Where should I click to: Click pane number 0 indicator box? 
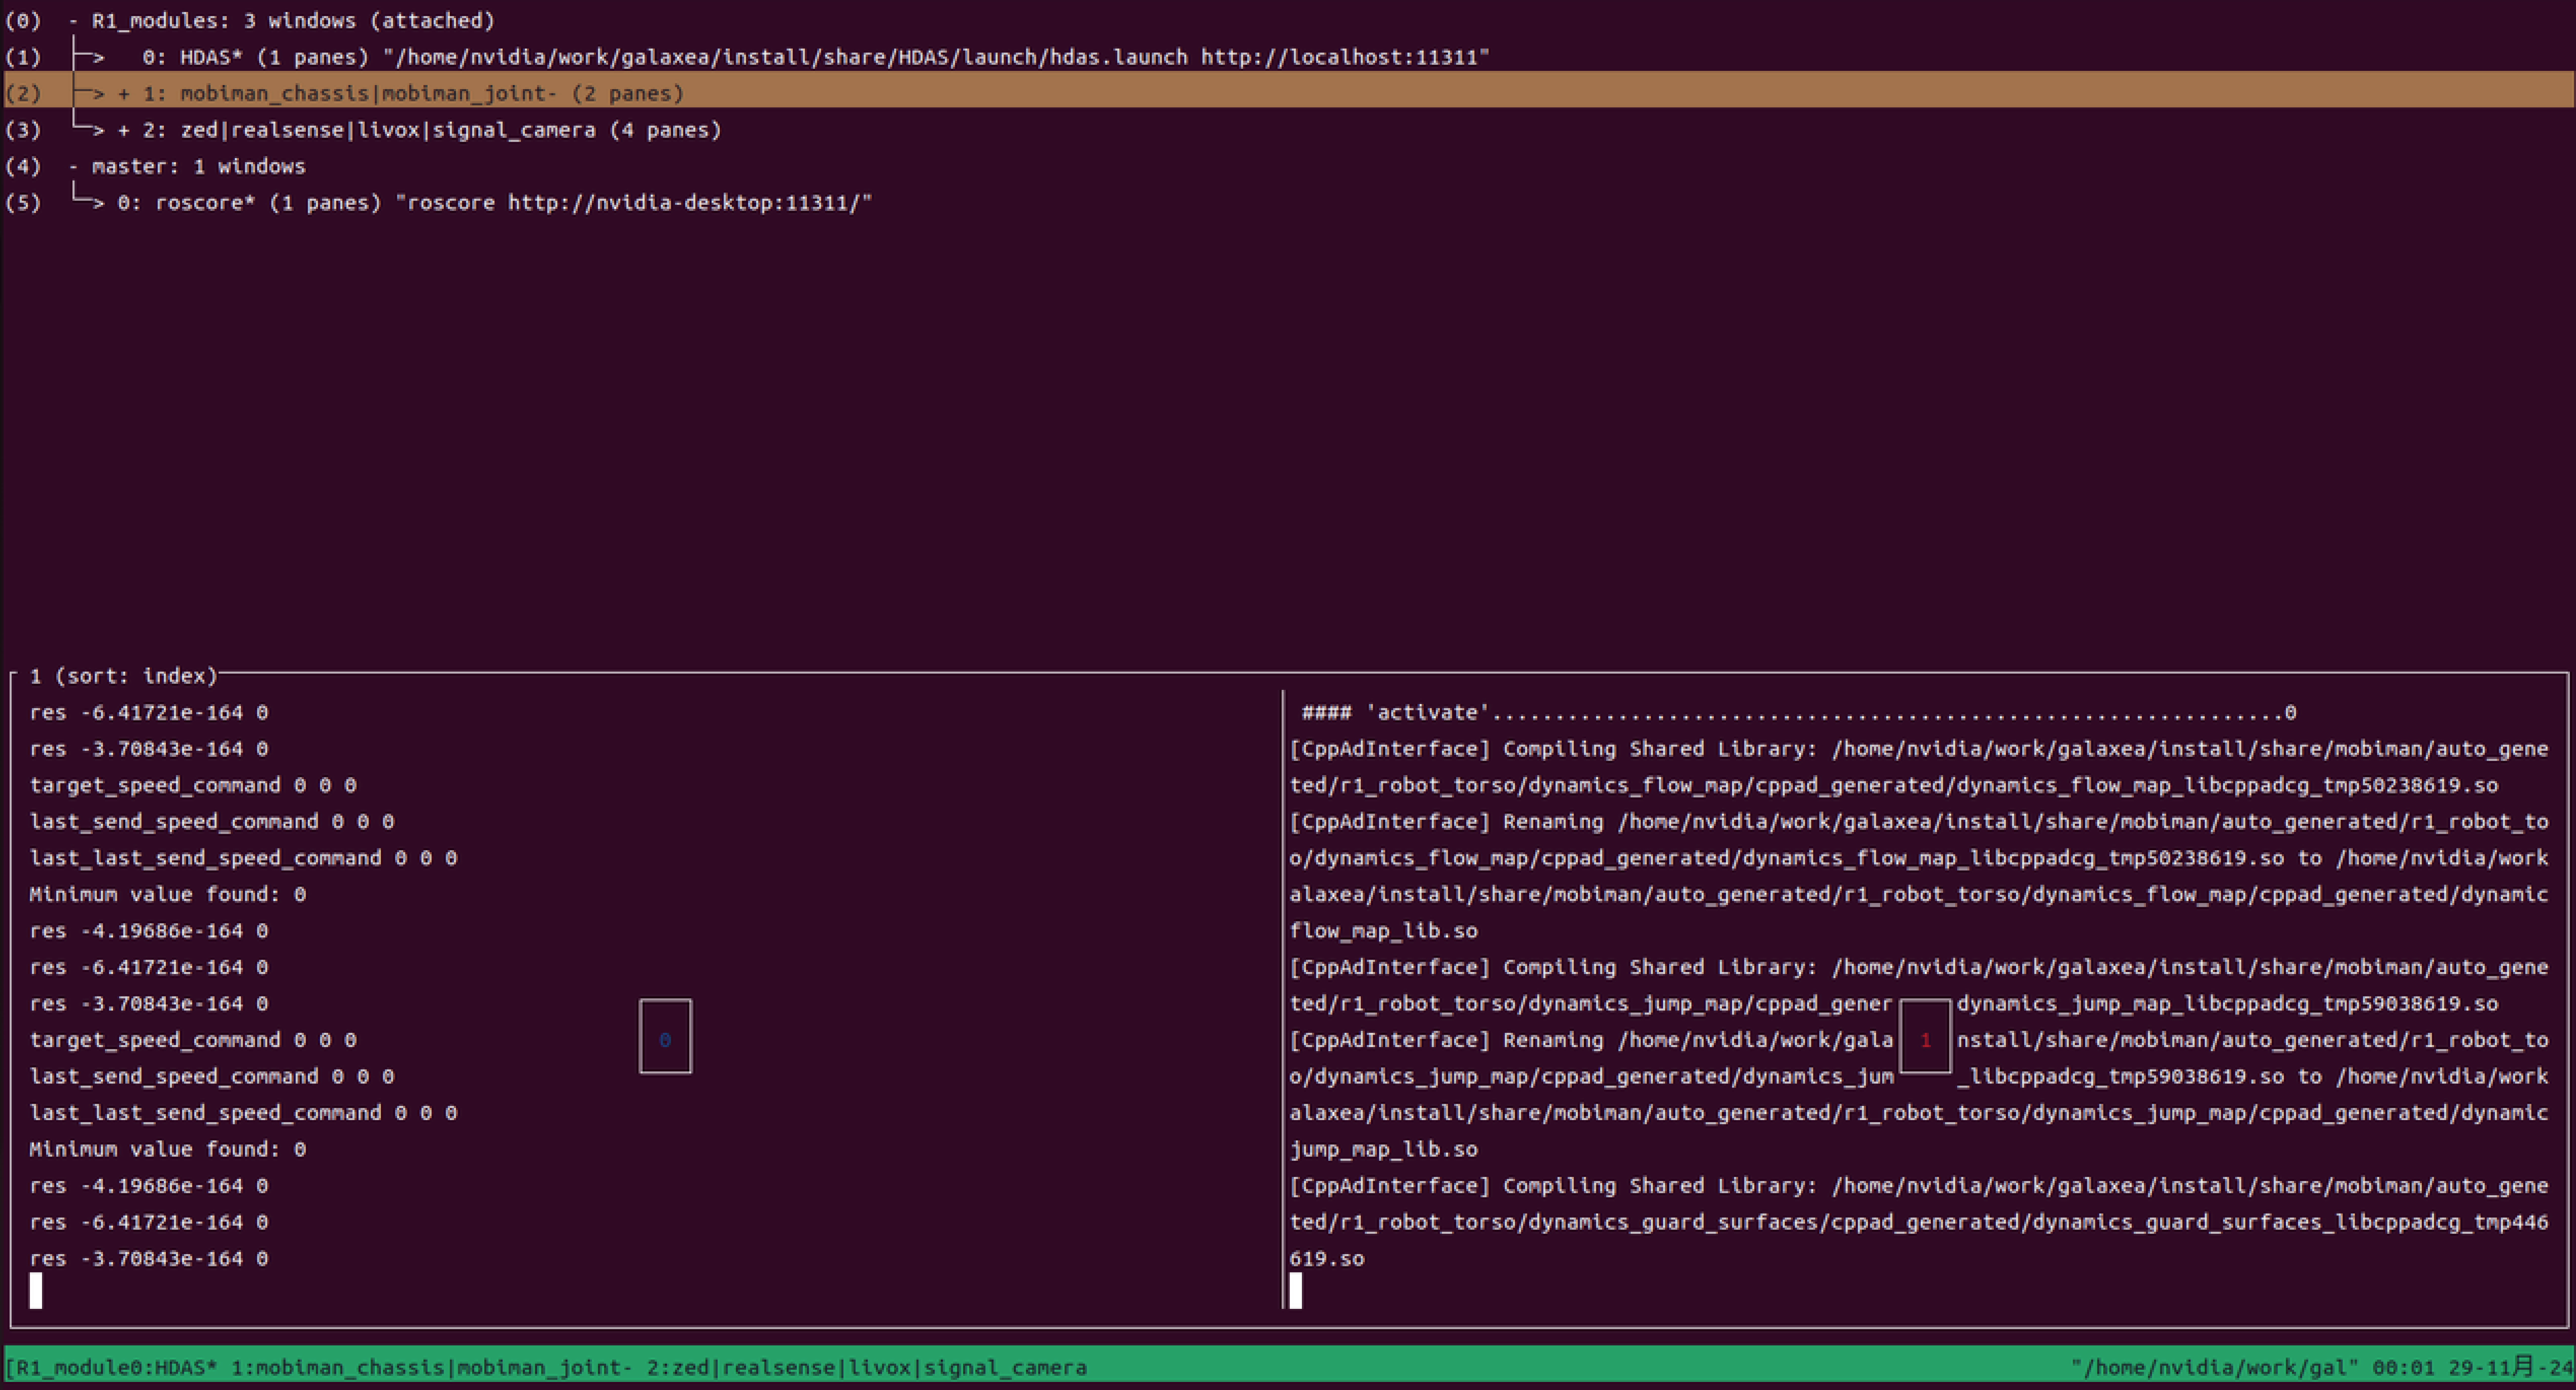pos(665,1037)
